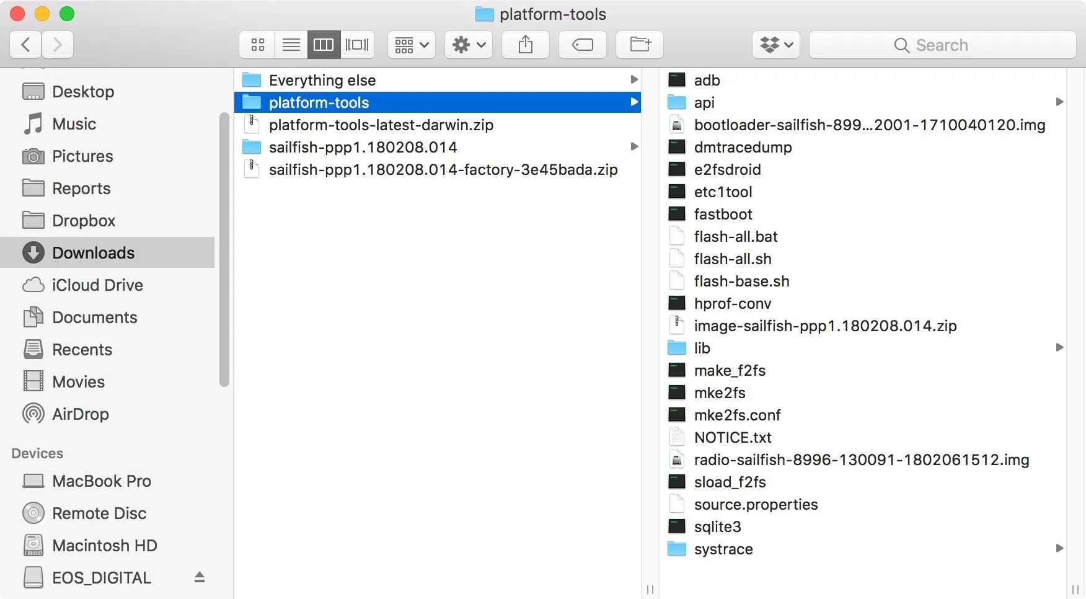Open Movies in the sidebar
Viewport: 1086px width, 599px height.
click(x=108, y=381)
